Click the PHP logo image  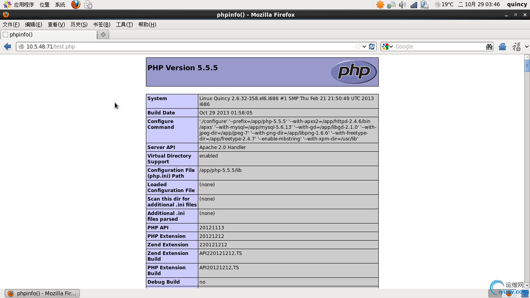[x=353, y=72]
